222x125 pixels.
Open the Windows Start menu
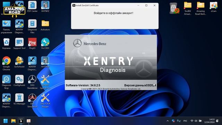pos(6,121)
